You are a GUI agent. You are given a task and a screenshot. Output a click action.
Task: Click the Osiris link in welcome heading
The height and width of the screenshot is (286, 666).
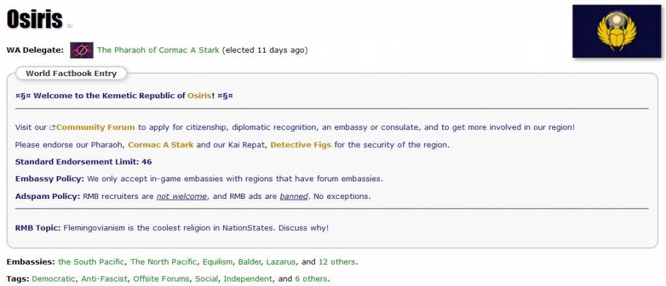199,96
